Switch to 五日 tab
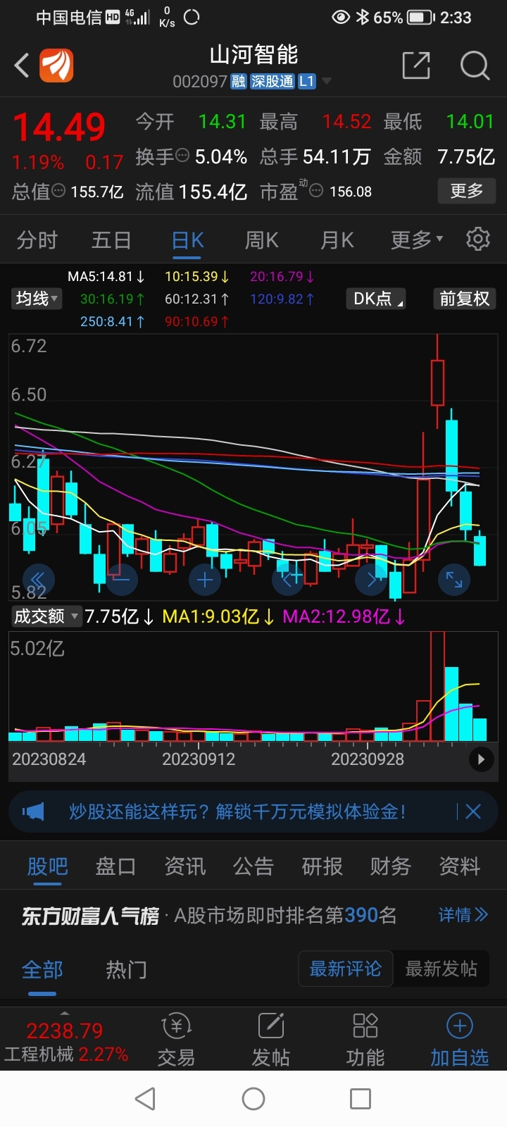Image resolution: width=507 pixels, height=1127 pixels. 111,240
